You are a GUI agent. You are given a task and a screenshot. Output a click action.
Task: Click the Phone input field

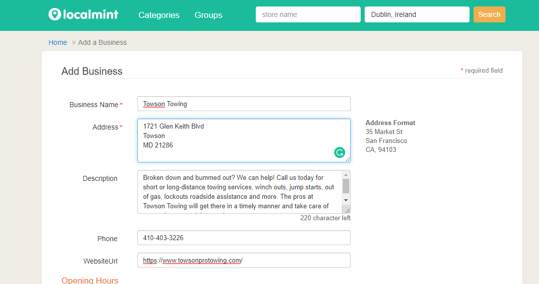244,238
